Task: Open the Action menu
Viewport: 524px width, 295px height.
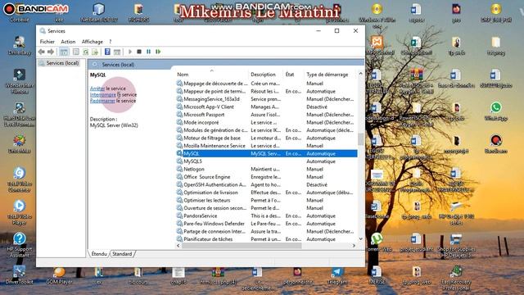Action: (x=68, y=42)
